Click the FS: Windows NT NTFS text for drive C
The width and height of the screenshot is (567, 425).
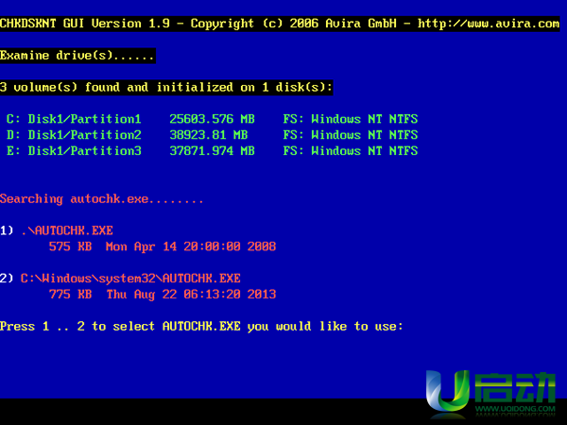351,119
